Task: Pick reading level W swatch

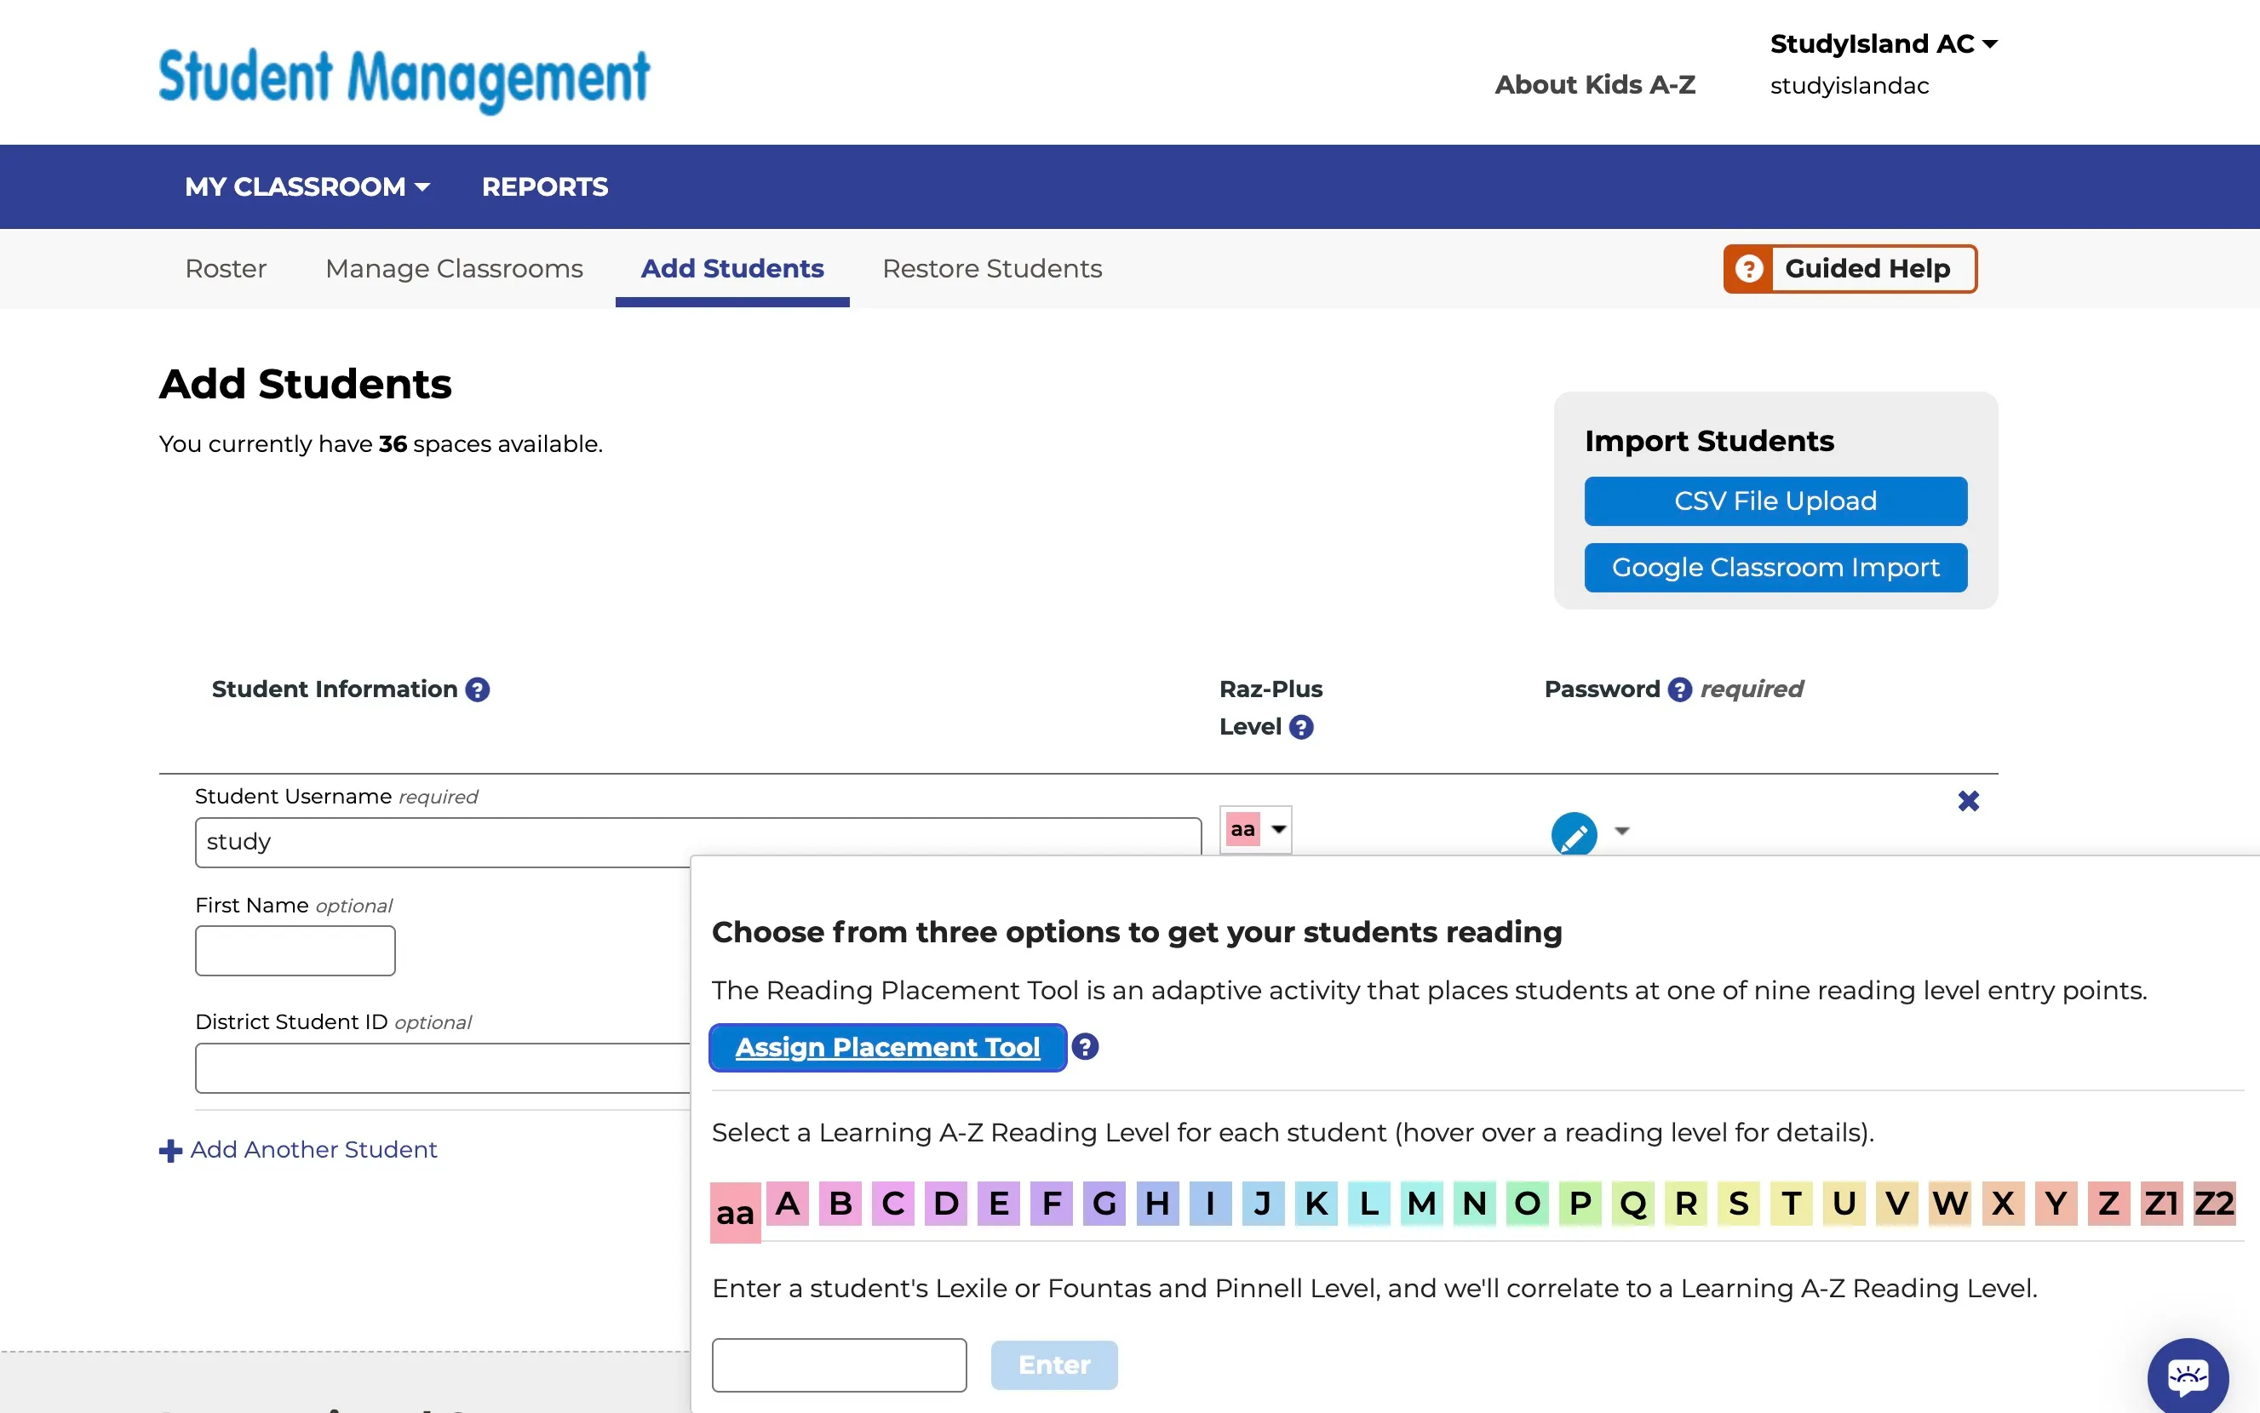Action: (x=1950, y=1203)
